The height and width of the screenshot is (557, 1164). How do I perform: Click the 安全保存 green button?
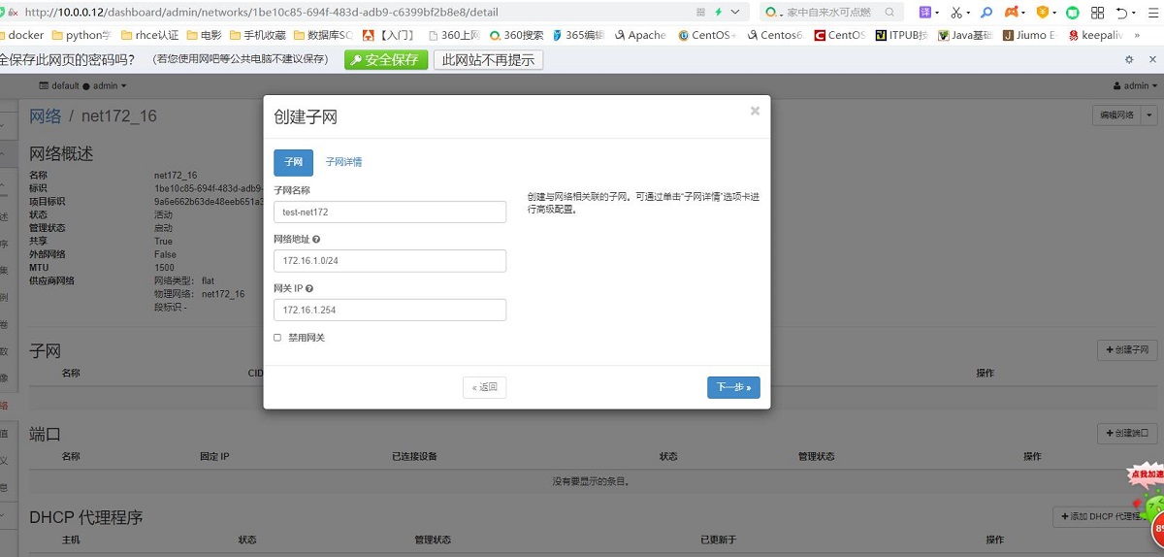[x=386, y=59]
